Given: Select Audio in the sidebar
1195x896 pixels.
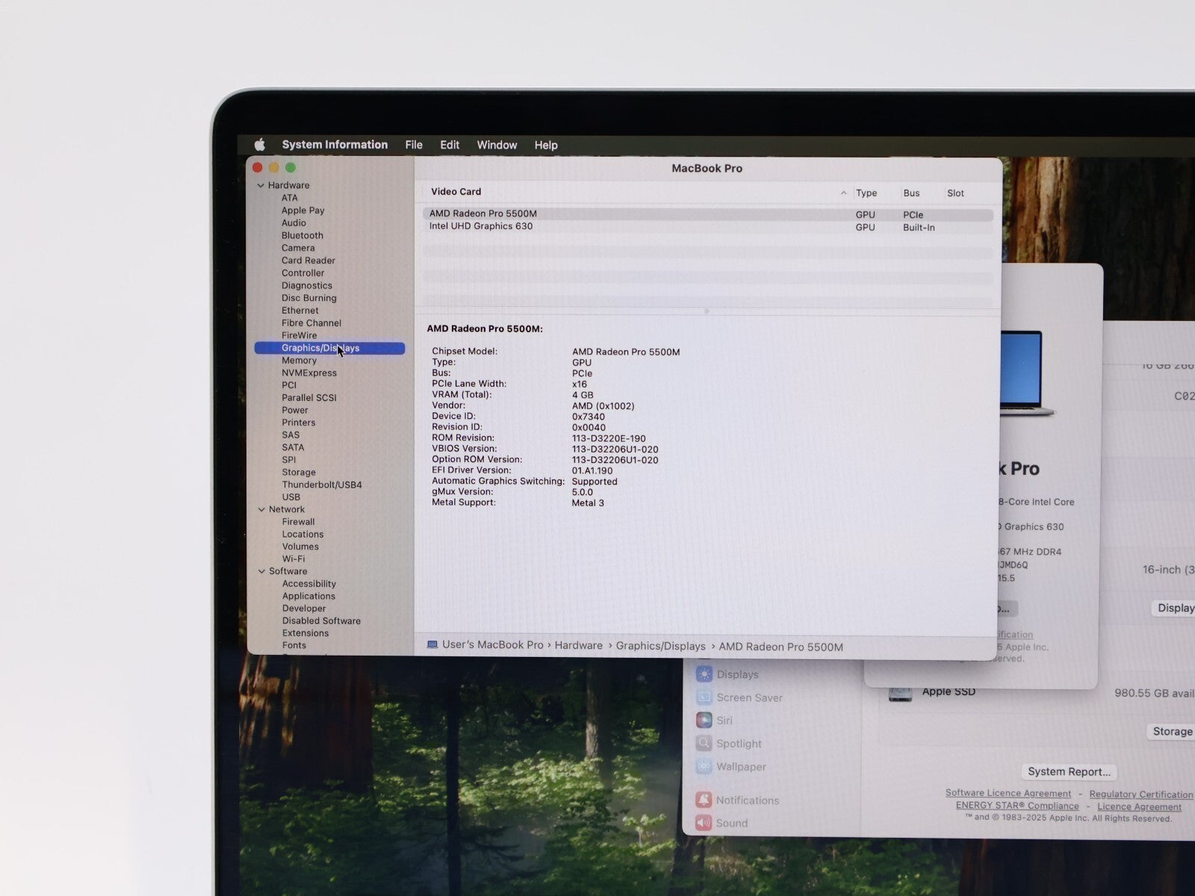Looking at the screenshot, I should click(294, 223).
